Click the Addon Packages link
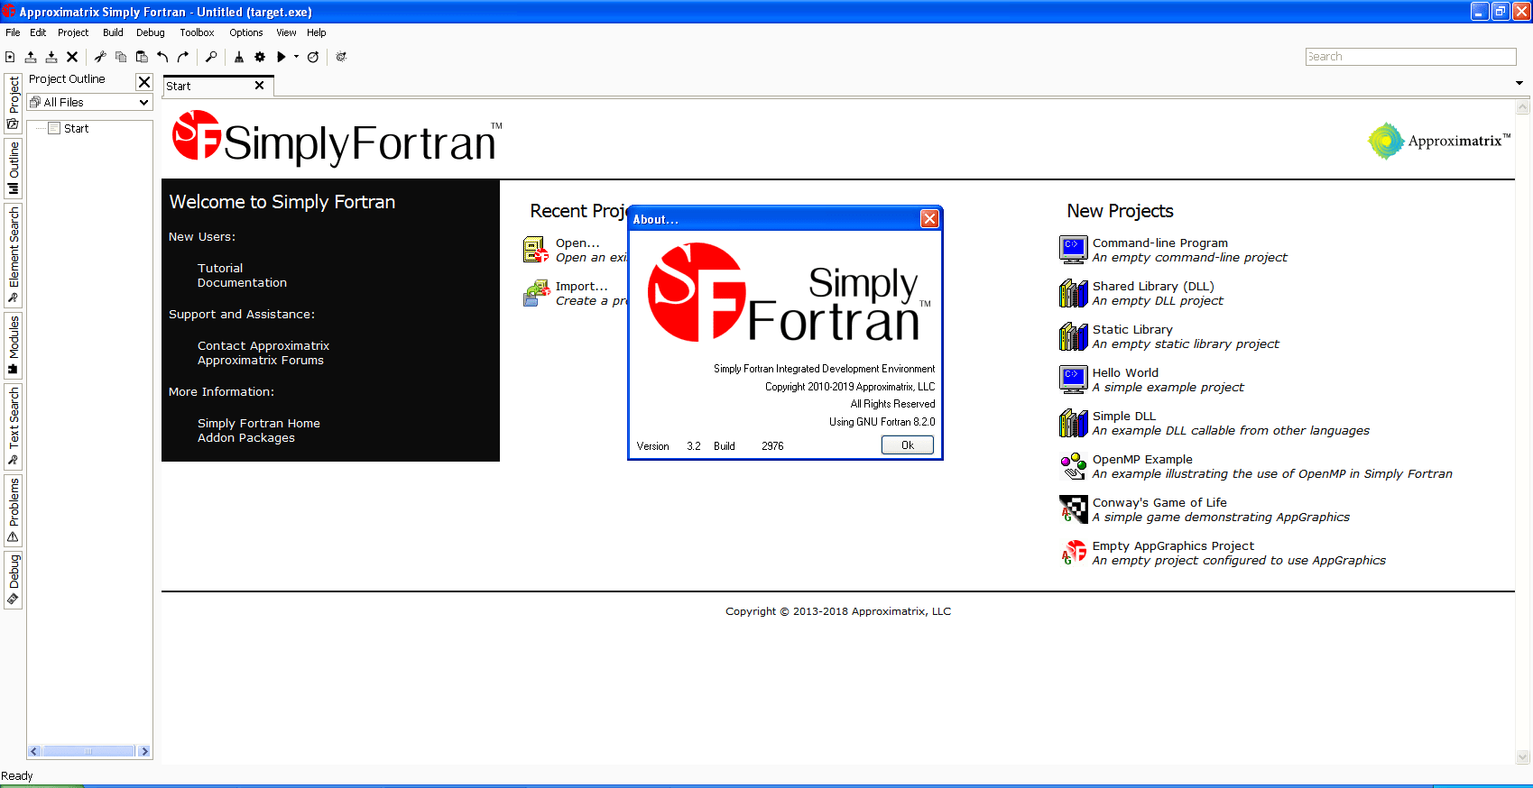The height and width of the screenshot is (788, 1533). [246, 438]
